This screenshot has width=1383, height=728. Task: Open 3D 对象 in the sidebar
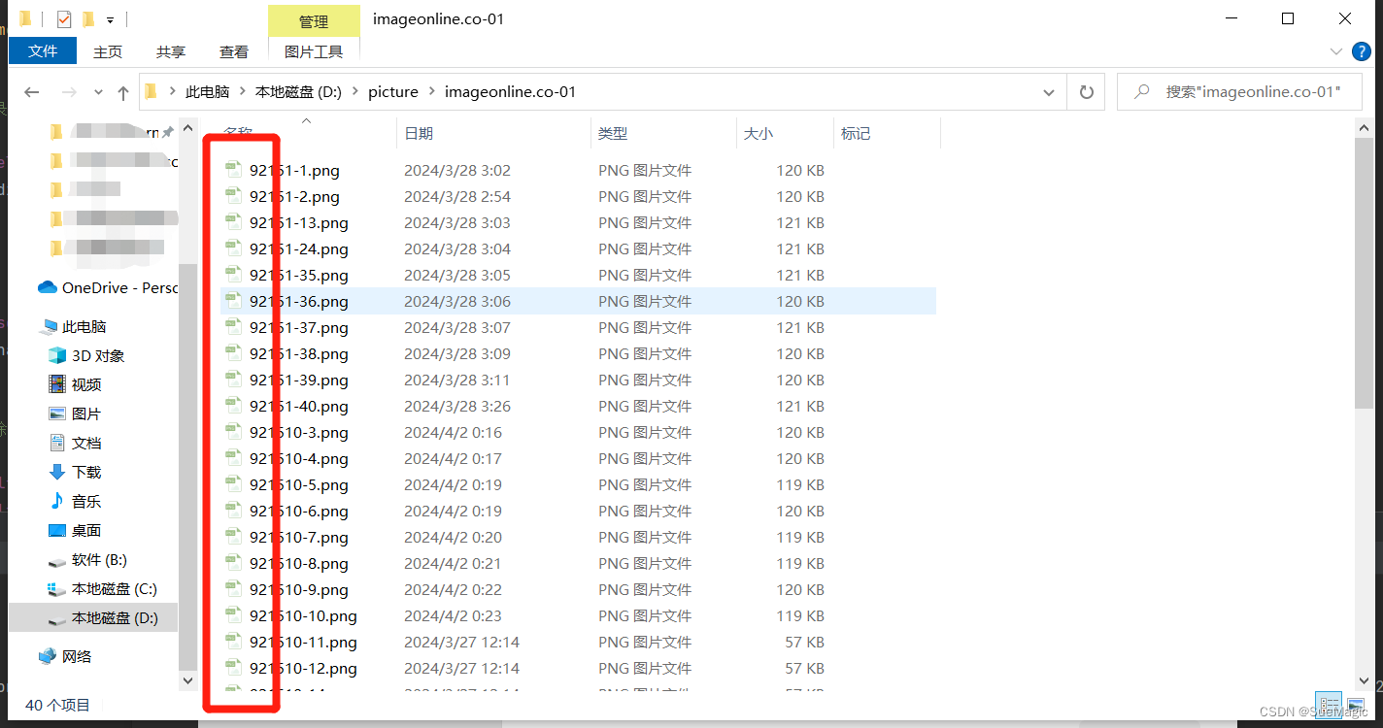pos(87,356)
